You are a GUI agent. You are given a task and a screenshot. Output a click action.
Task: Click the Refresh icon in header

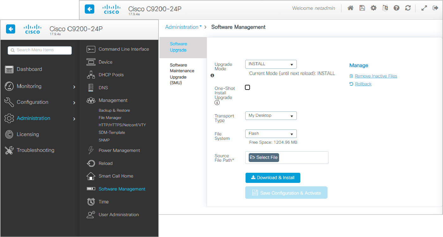408,8
